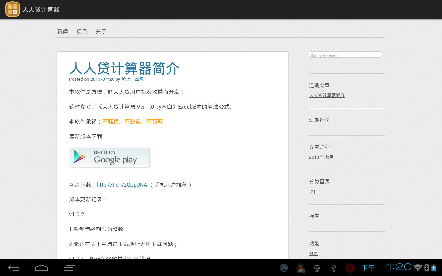Tap the red seal notification icon
442x276 pixels.
pos(350,268)
